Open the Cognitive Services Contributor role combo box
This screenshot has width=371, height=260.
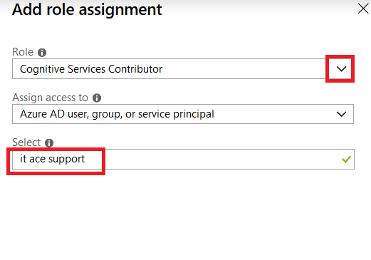pyautogui.click(x=183, y=69)
